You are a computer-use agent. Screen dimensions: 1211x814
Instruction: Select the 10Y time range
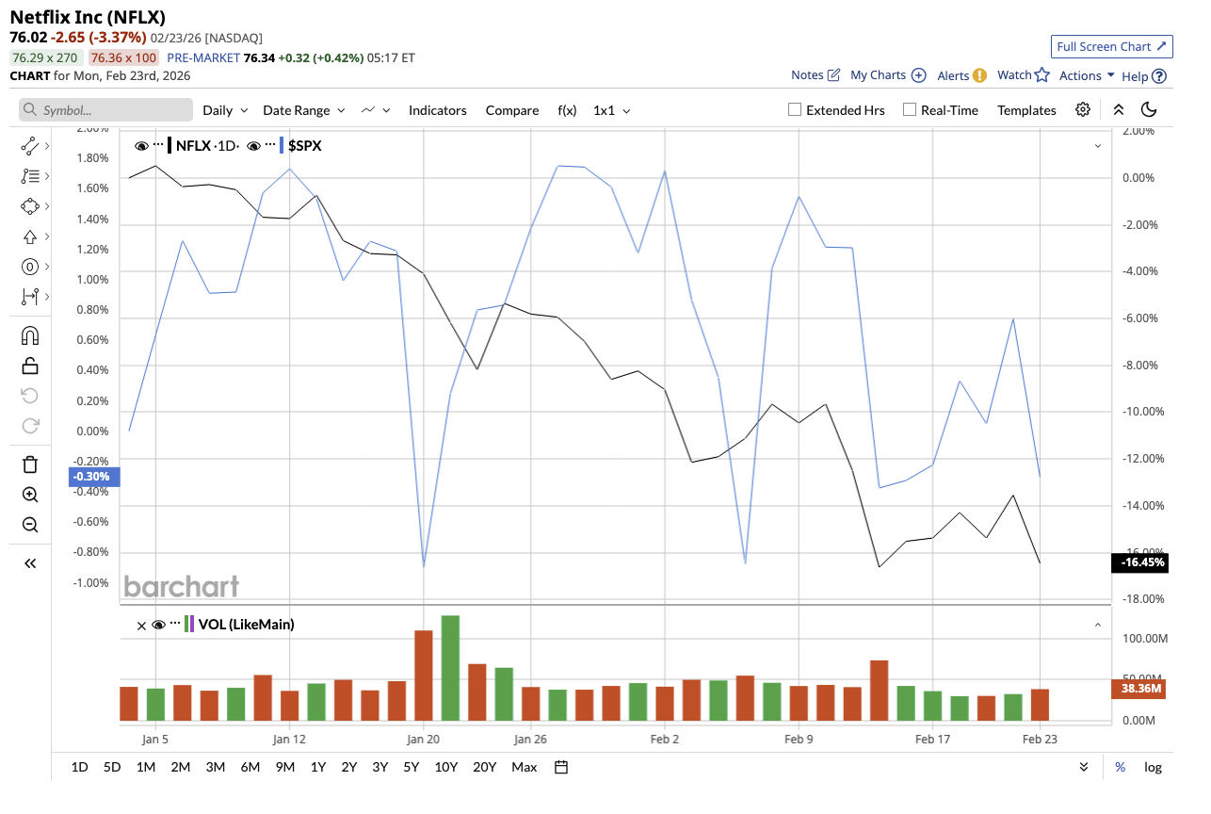coord(446,767)
